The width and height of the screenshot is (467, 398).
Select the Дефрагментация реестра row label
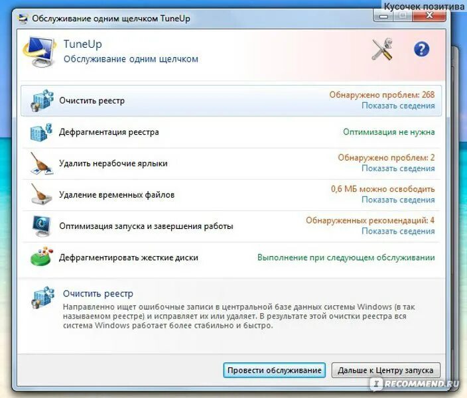tap(109, 132)
